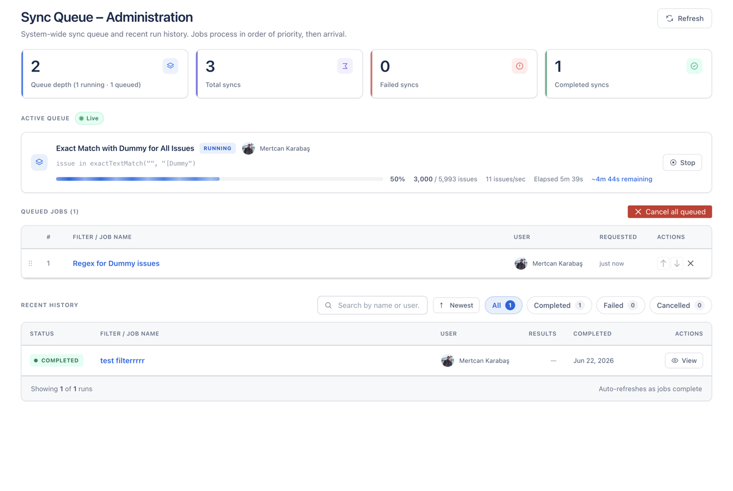Focus the Search by name or user field
Viewport: 733px width, 491px height.
(x=372, y=306)
